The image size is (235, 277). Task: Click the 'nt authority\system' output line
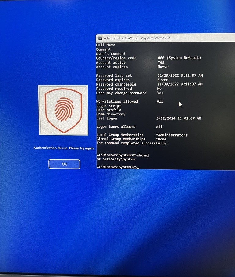[x=116, y=159]
